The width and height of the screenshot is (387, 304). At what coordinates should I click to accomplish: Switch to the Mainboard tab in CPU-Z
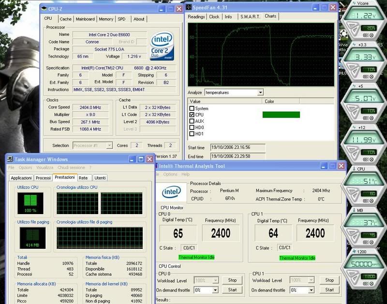85,19
